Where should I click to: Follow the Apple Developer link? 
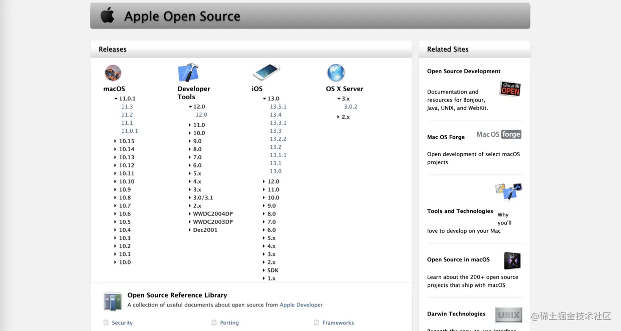tap(301, 305)
